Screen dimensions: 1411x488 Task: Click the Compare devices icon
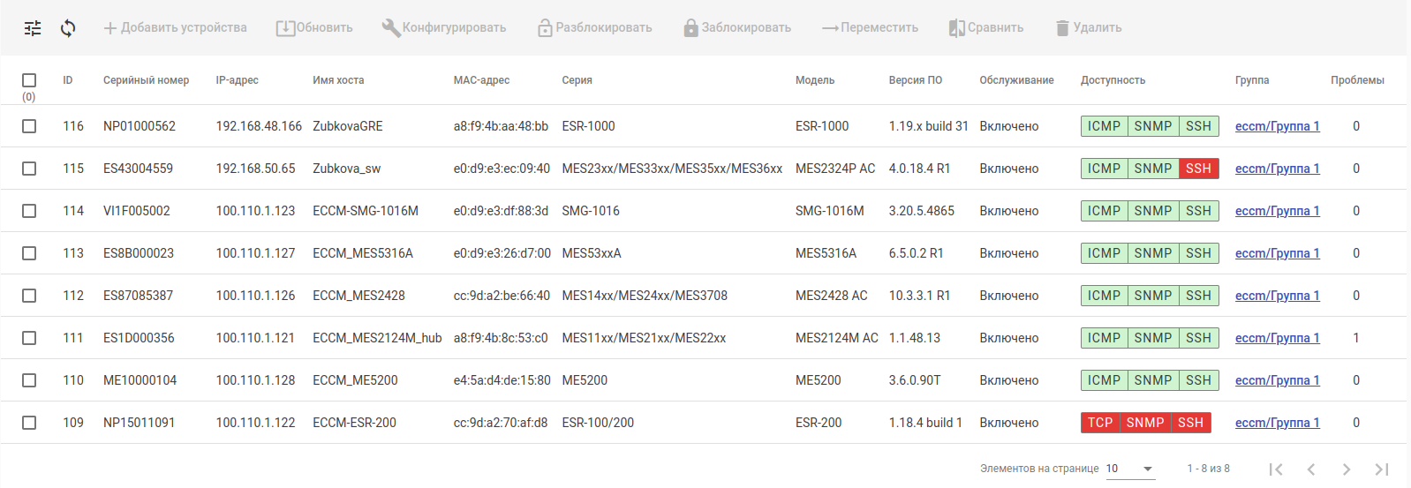click(956, 28)
